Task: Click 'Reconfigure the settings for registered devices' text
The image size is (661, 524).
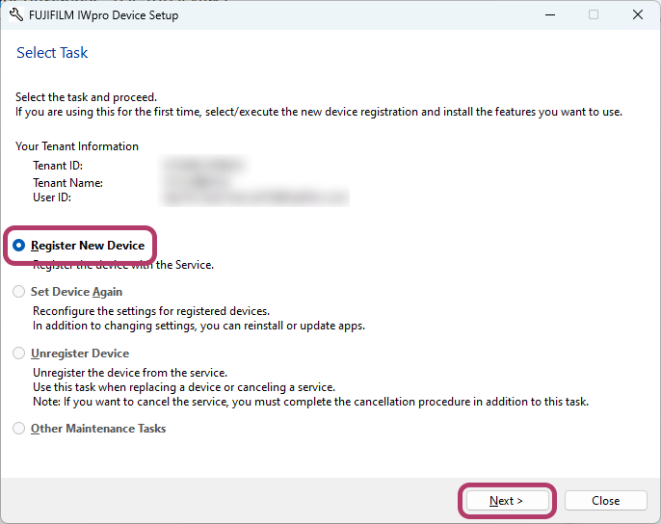Action: pos(151,311)
